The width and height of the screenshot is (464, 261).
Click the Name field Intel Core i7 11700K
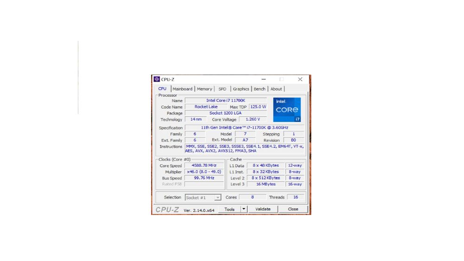(226, 101)
